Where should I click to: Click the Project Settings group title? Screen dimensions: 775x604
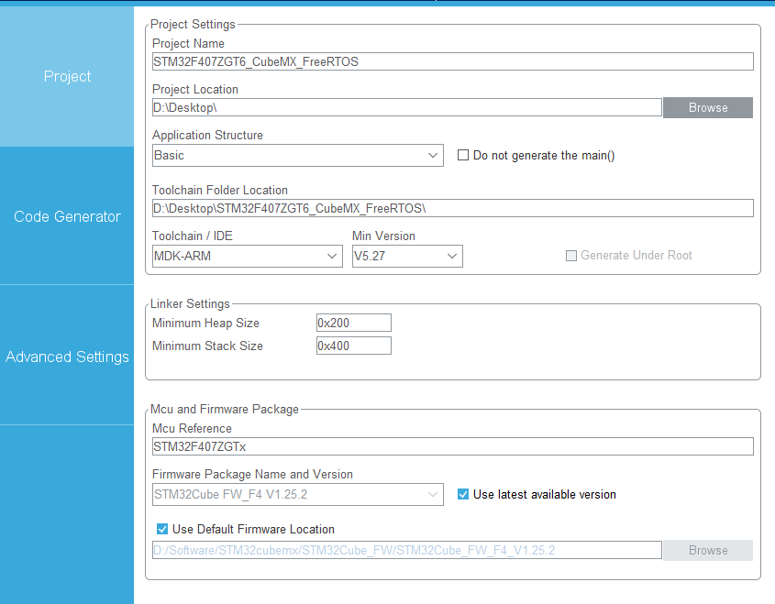coord(193,24)
